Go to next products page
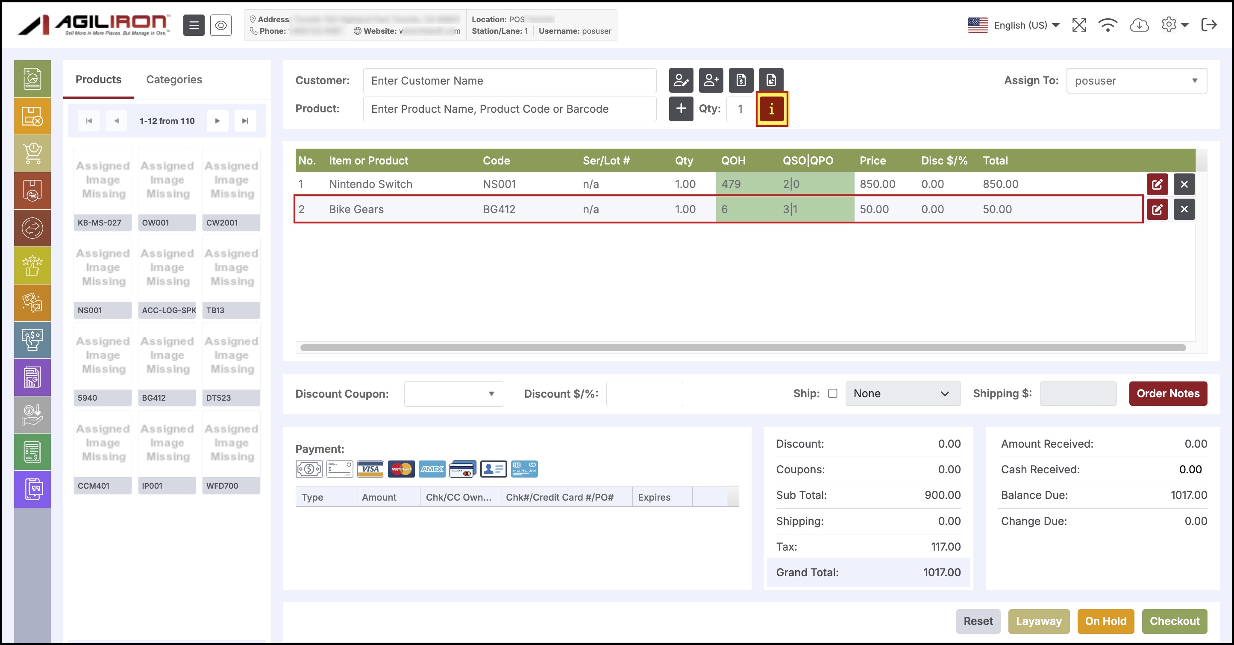The height and width of the screenshot is (645, 1234). coord(217,120)
